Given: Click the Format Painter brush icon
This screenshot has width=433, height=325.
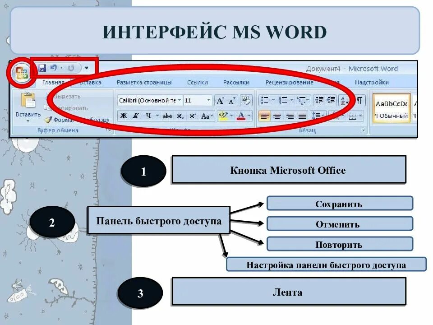Looking at the screenshot, I should pyautogui.click(x=49, y=120).
